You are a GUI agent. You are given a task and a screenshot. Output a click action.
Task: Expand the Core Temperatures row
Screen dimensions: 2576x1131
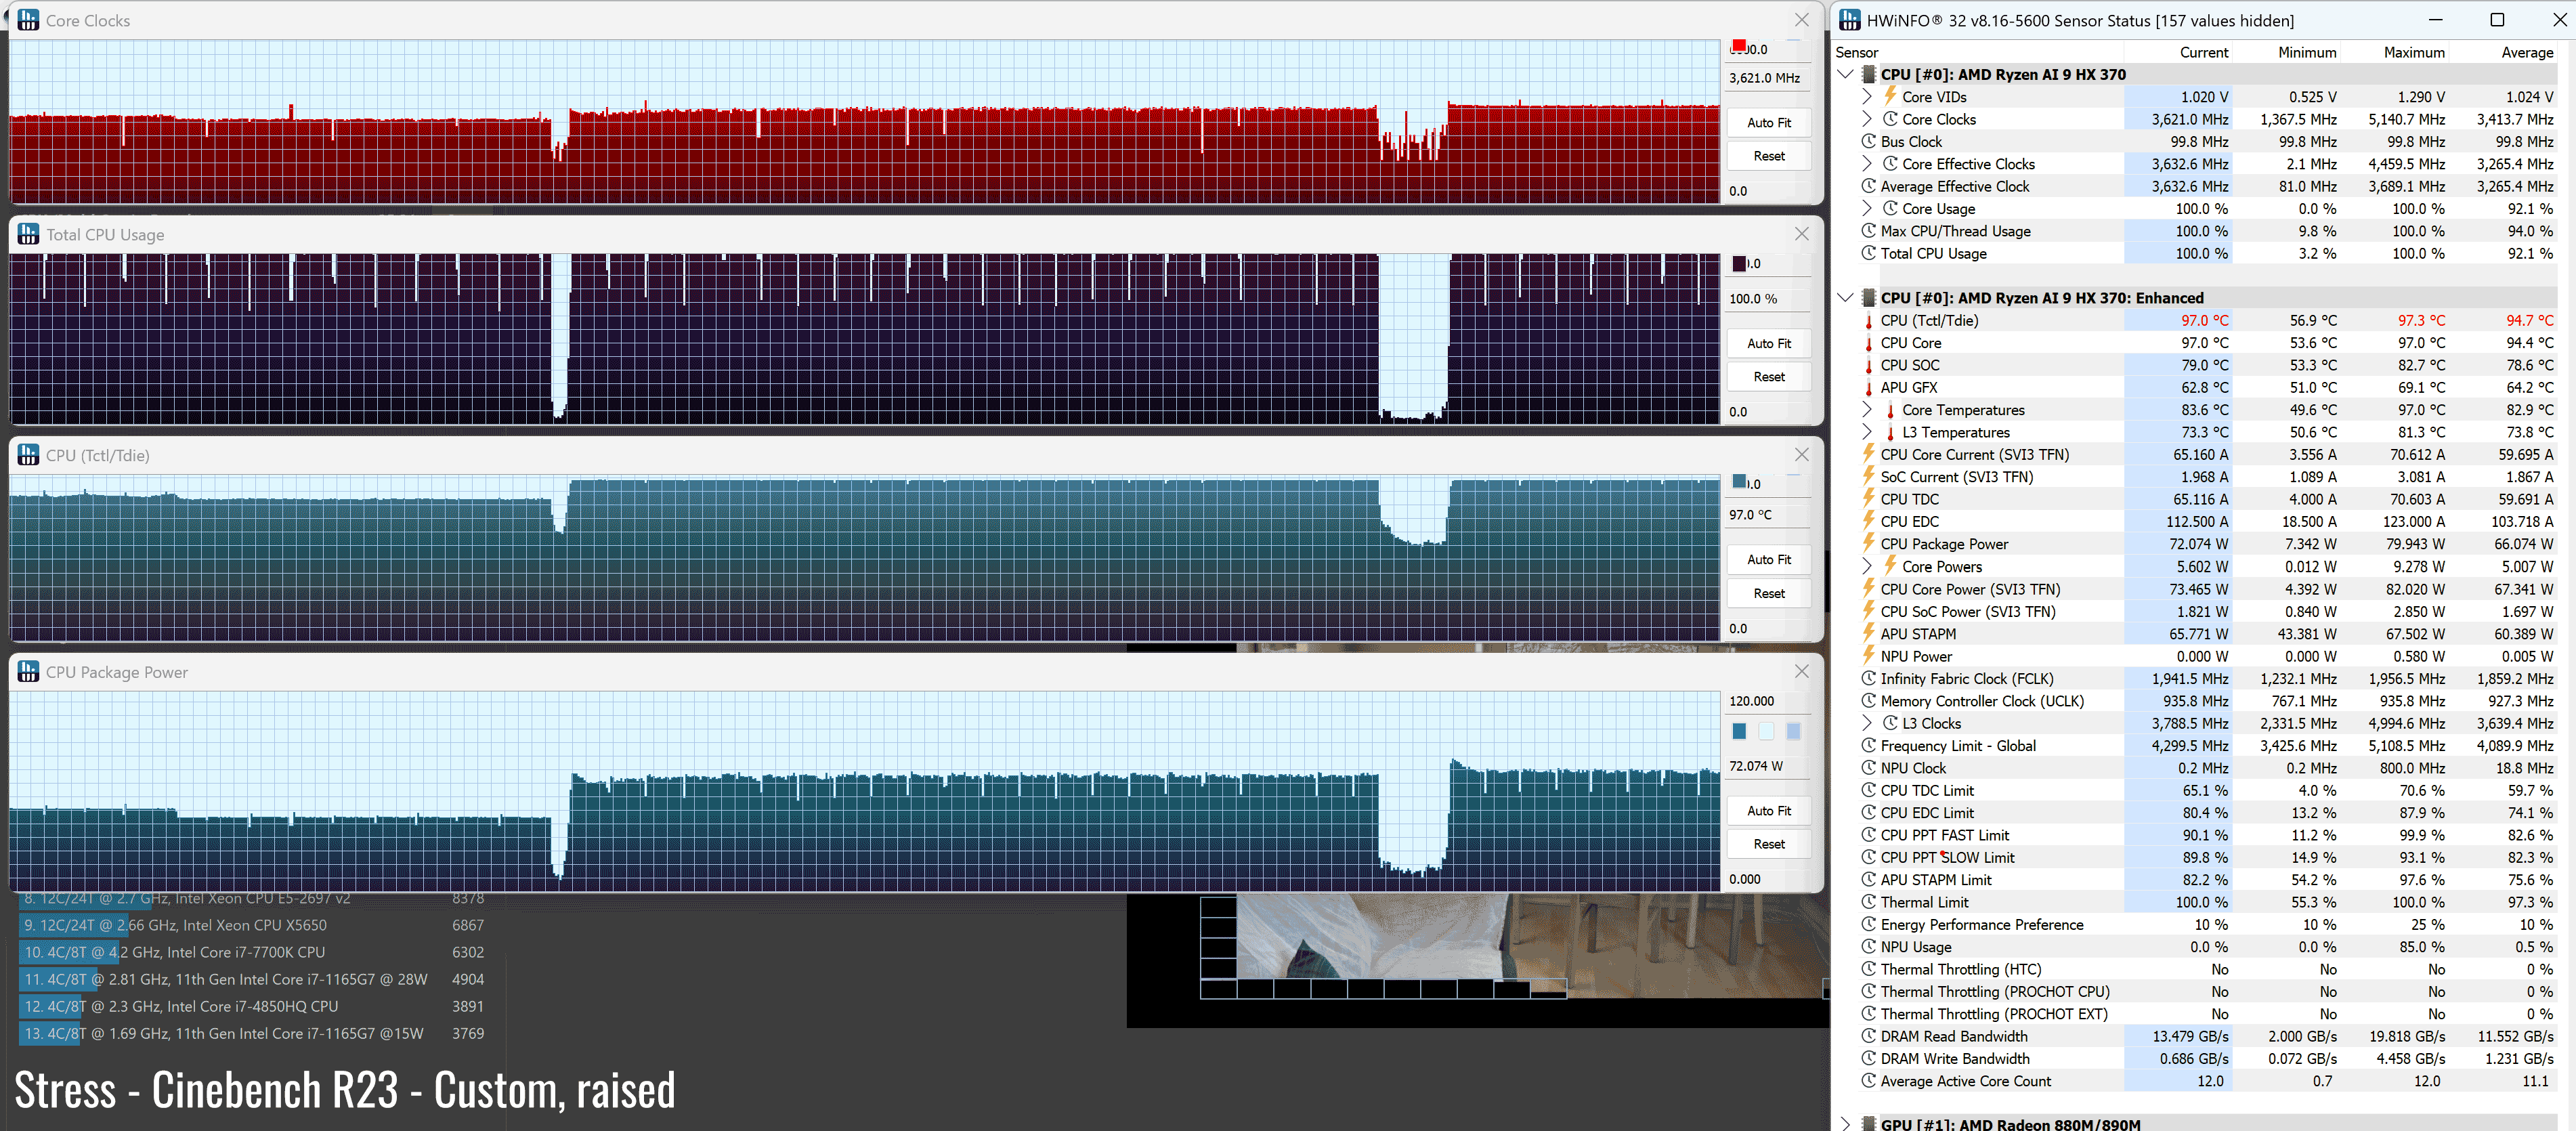1867,410
